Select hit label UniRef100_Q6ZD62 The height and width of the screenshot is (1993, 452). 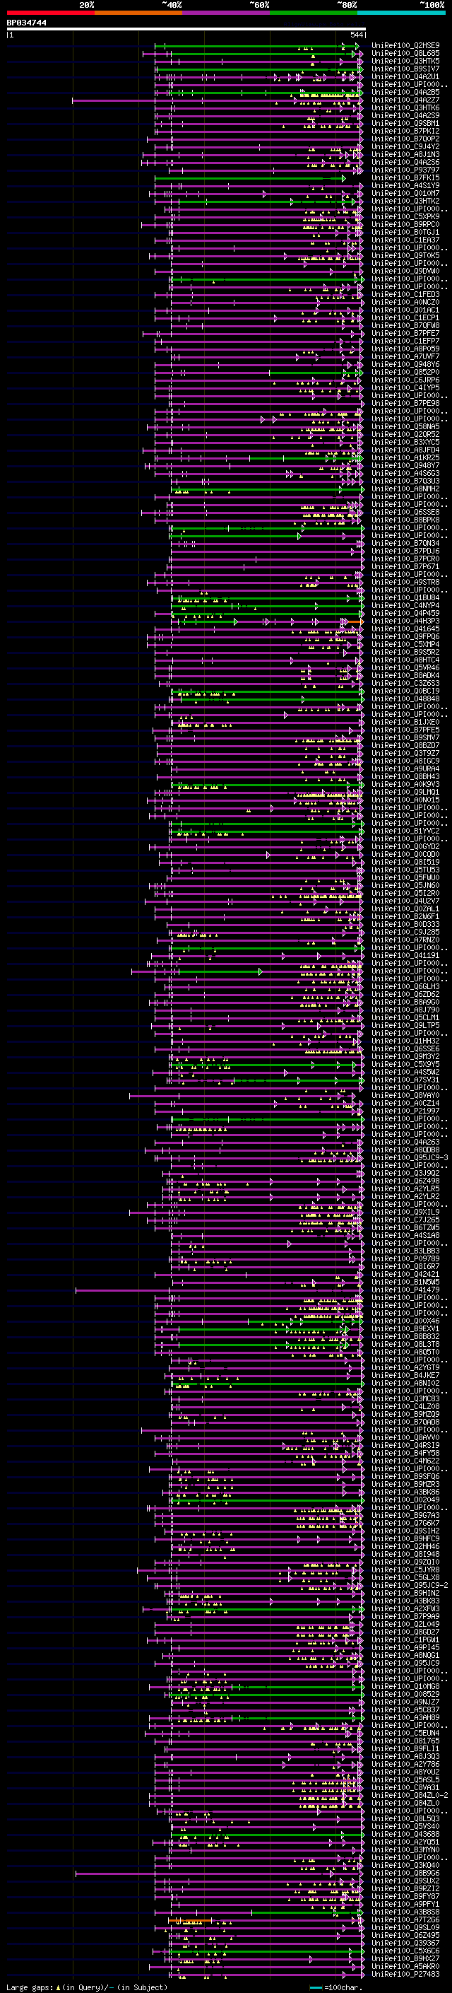pyautogui.click(x=405, y=994)
